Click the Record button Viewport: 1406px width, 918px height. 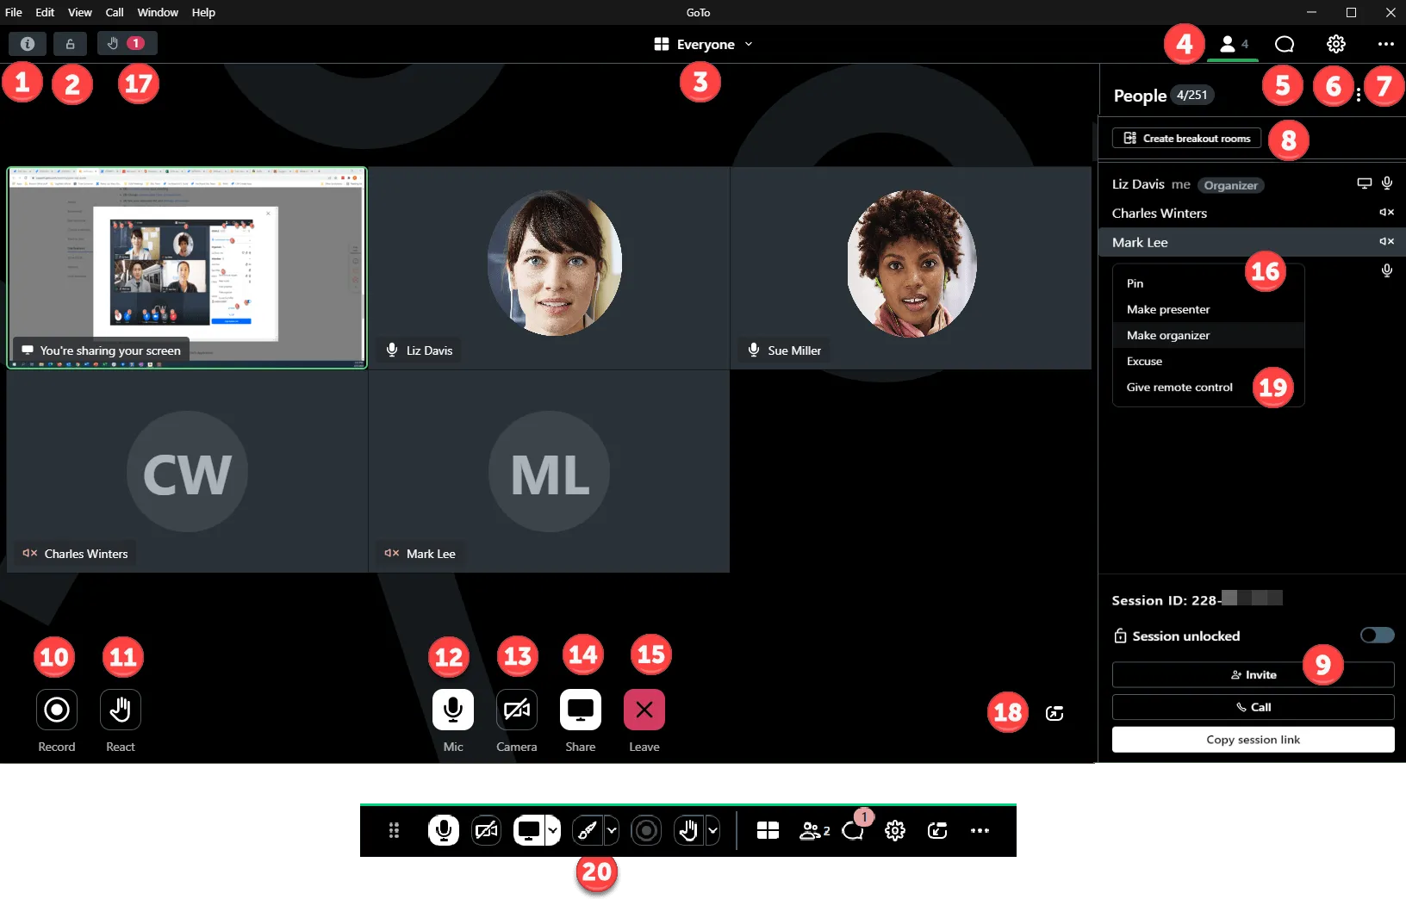(x=57, y=710)
